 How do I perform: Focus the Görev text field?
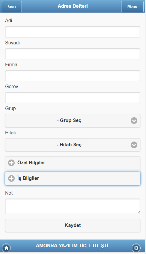[x=73, y=98]
